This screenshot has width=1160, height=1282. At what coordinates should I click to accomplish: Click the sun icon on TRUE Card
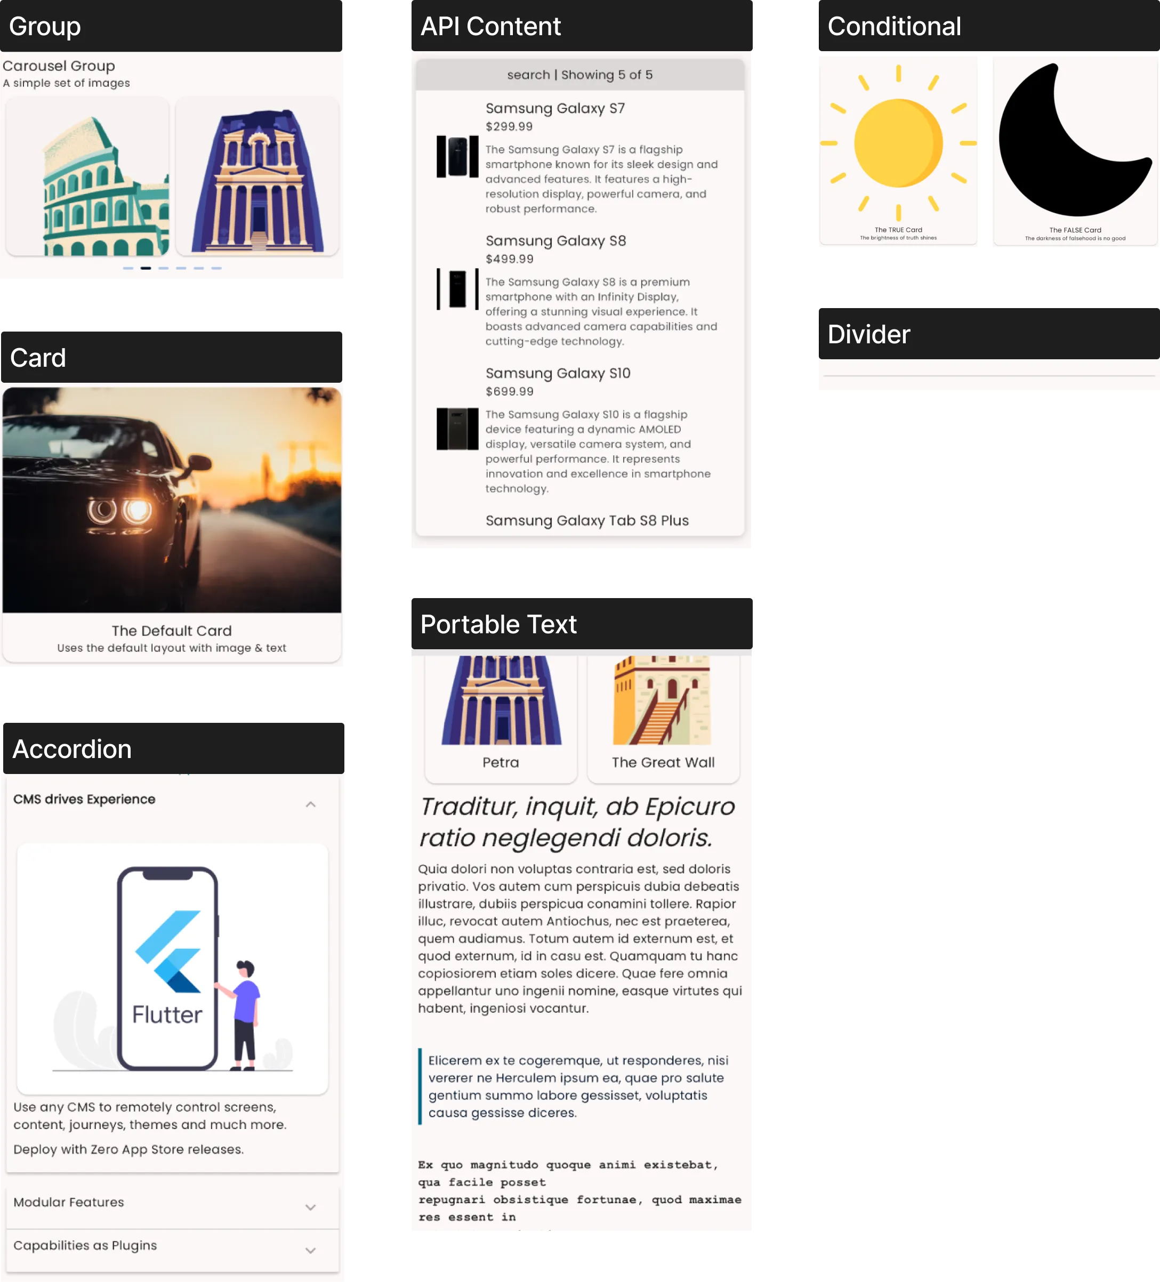pos(898,142)
